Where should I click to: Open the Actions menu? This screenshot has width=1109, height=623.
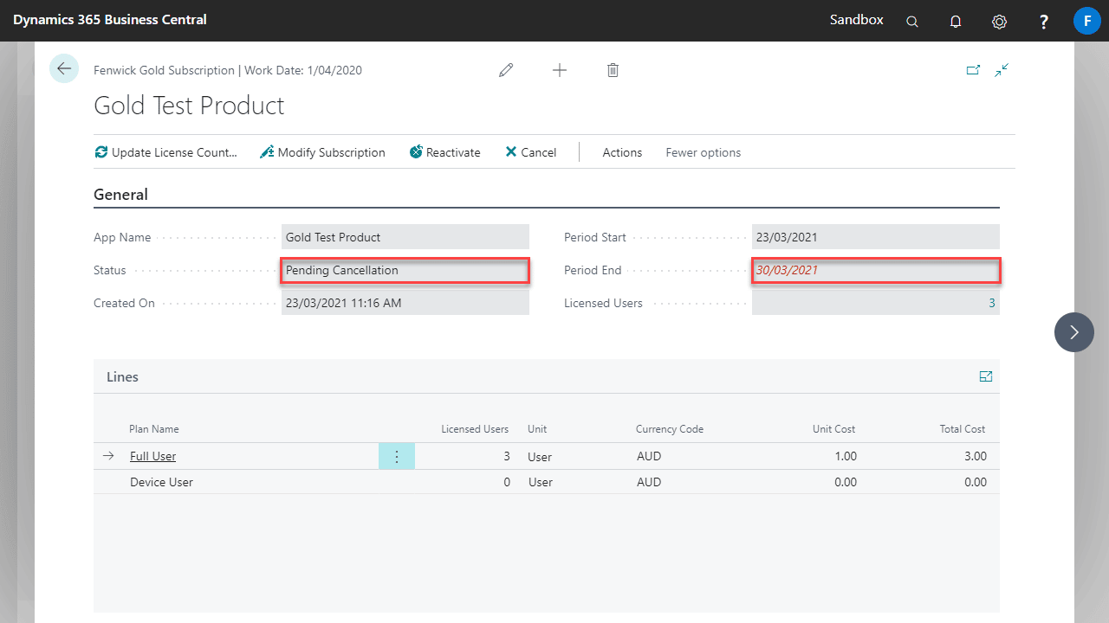pyautogui.click(x=622, y=152)
